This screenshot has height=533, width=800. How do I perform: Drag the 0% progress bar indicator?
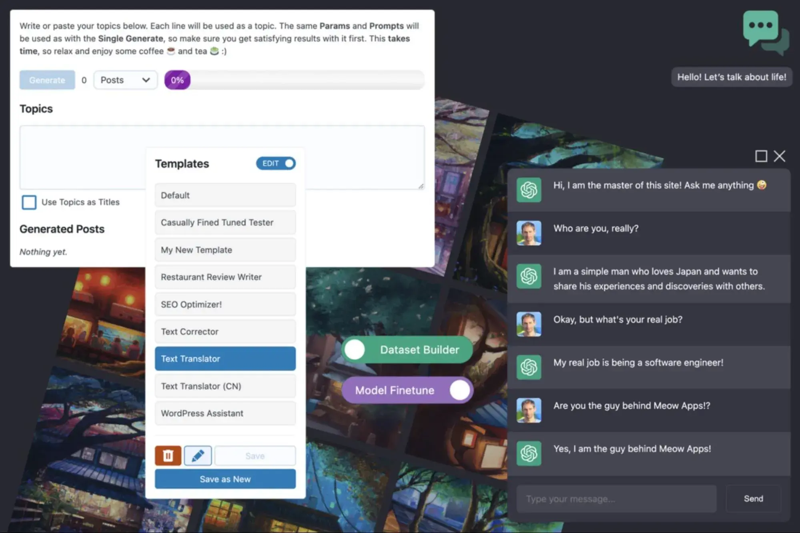coord(176,80)
